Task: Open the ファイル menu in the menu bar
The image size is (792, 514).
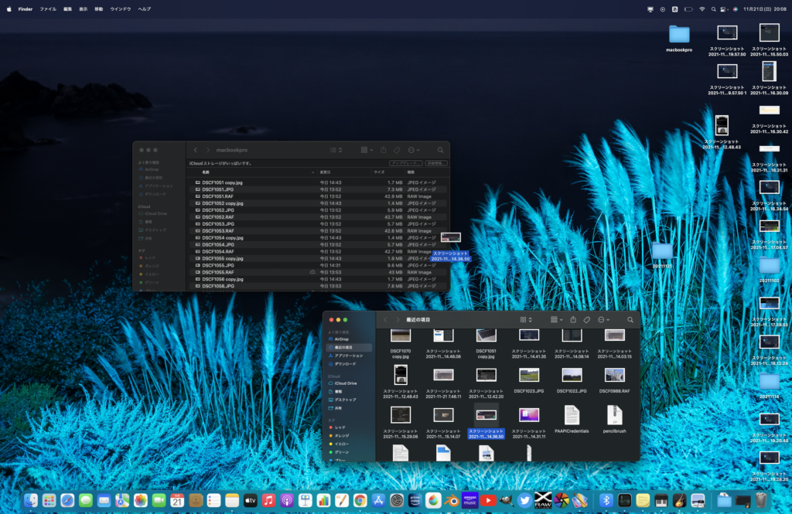Action: click(47, 9)
